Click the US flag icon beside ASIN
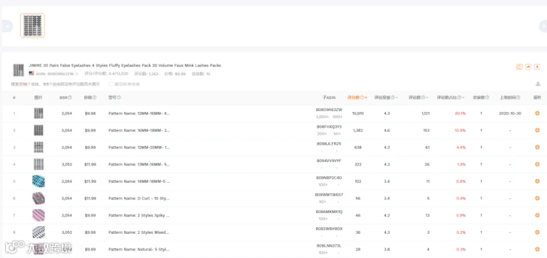 32,74
